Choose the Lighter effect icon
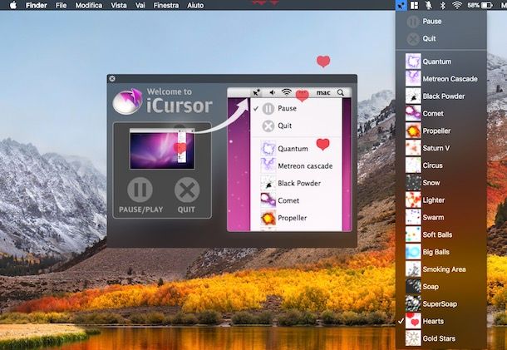This screenshot has height=350, width=507. 413,200
